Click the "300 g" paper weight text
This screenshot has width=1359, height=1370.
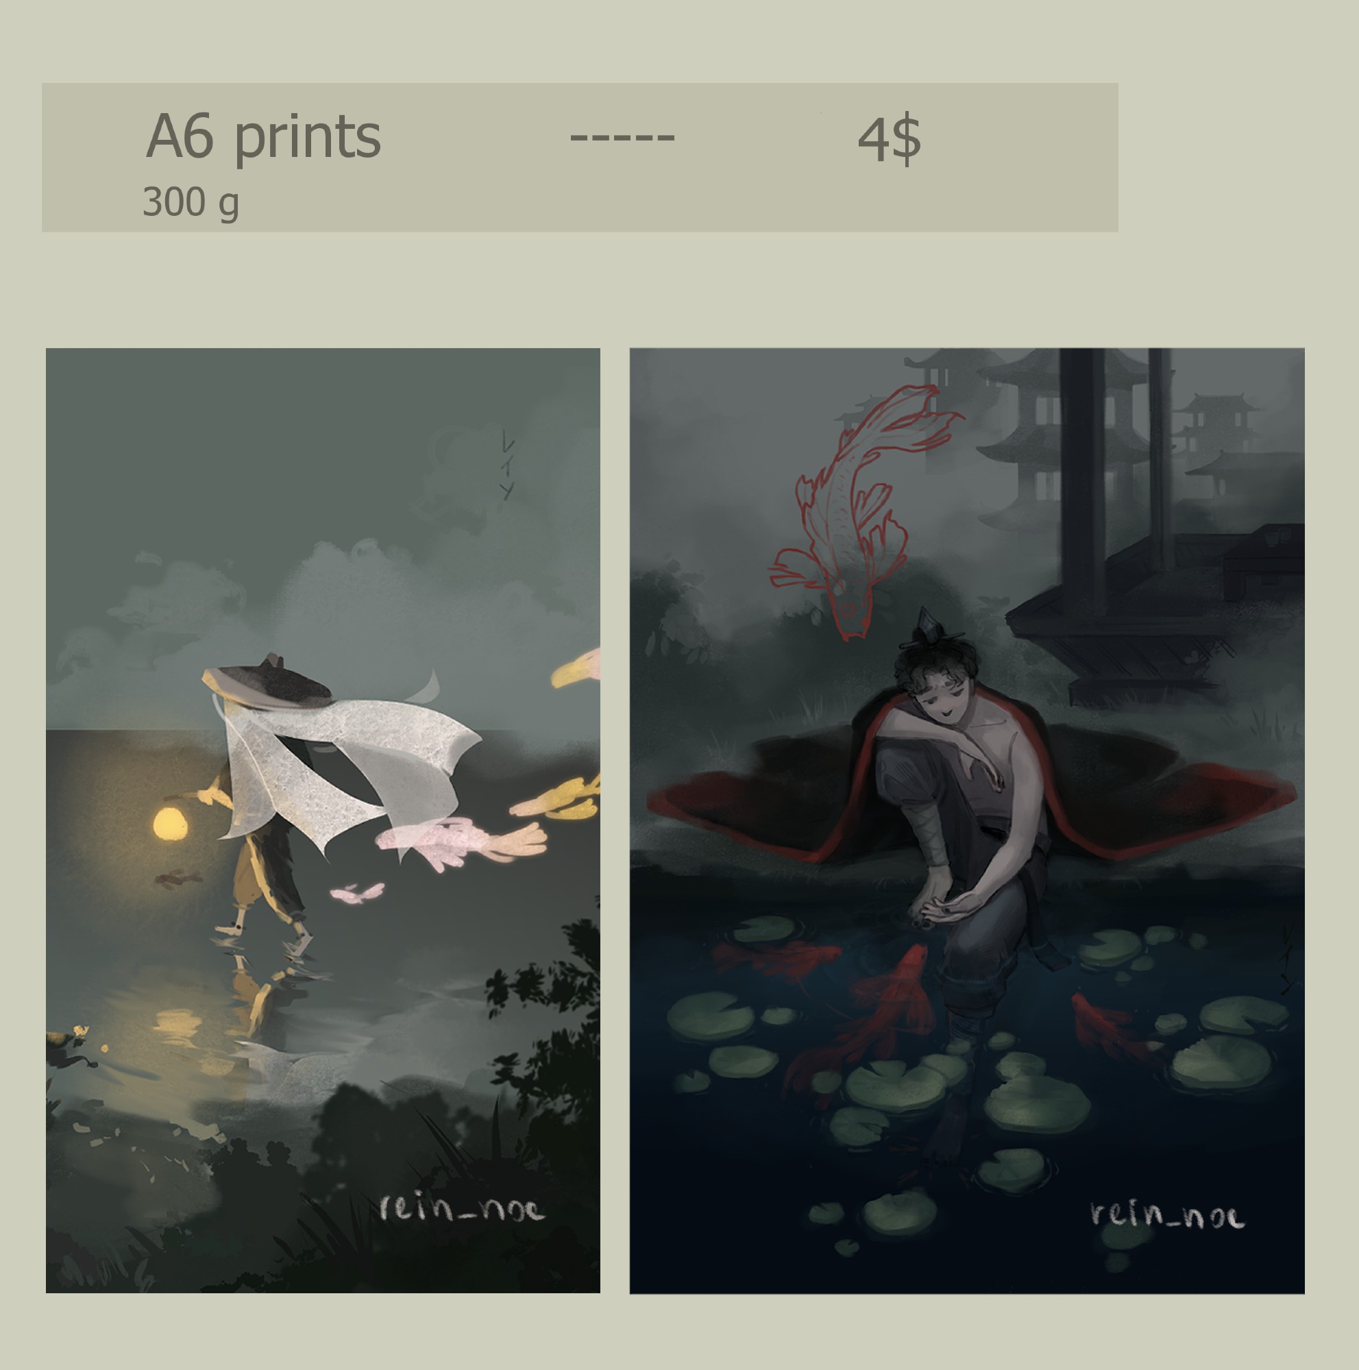pyautogui.click(x=191, y=203)
